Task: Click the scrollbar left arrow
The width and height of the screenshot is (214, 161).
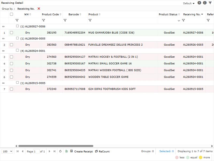Action: (16, 146)
